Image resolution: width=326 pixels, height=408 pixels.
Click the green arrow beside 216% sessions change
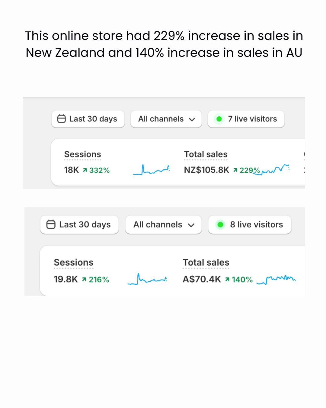[x=84, y=280]
